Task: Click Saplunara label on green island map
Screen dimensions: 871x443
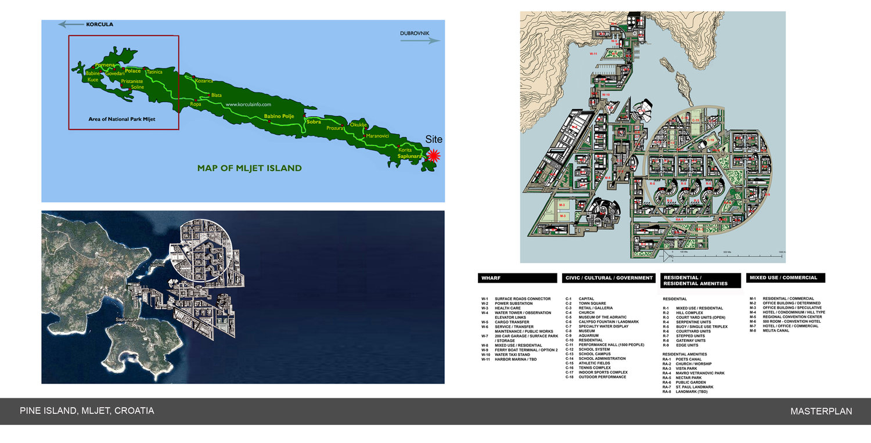Action: (409, 157)
